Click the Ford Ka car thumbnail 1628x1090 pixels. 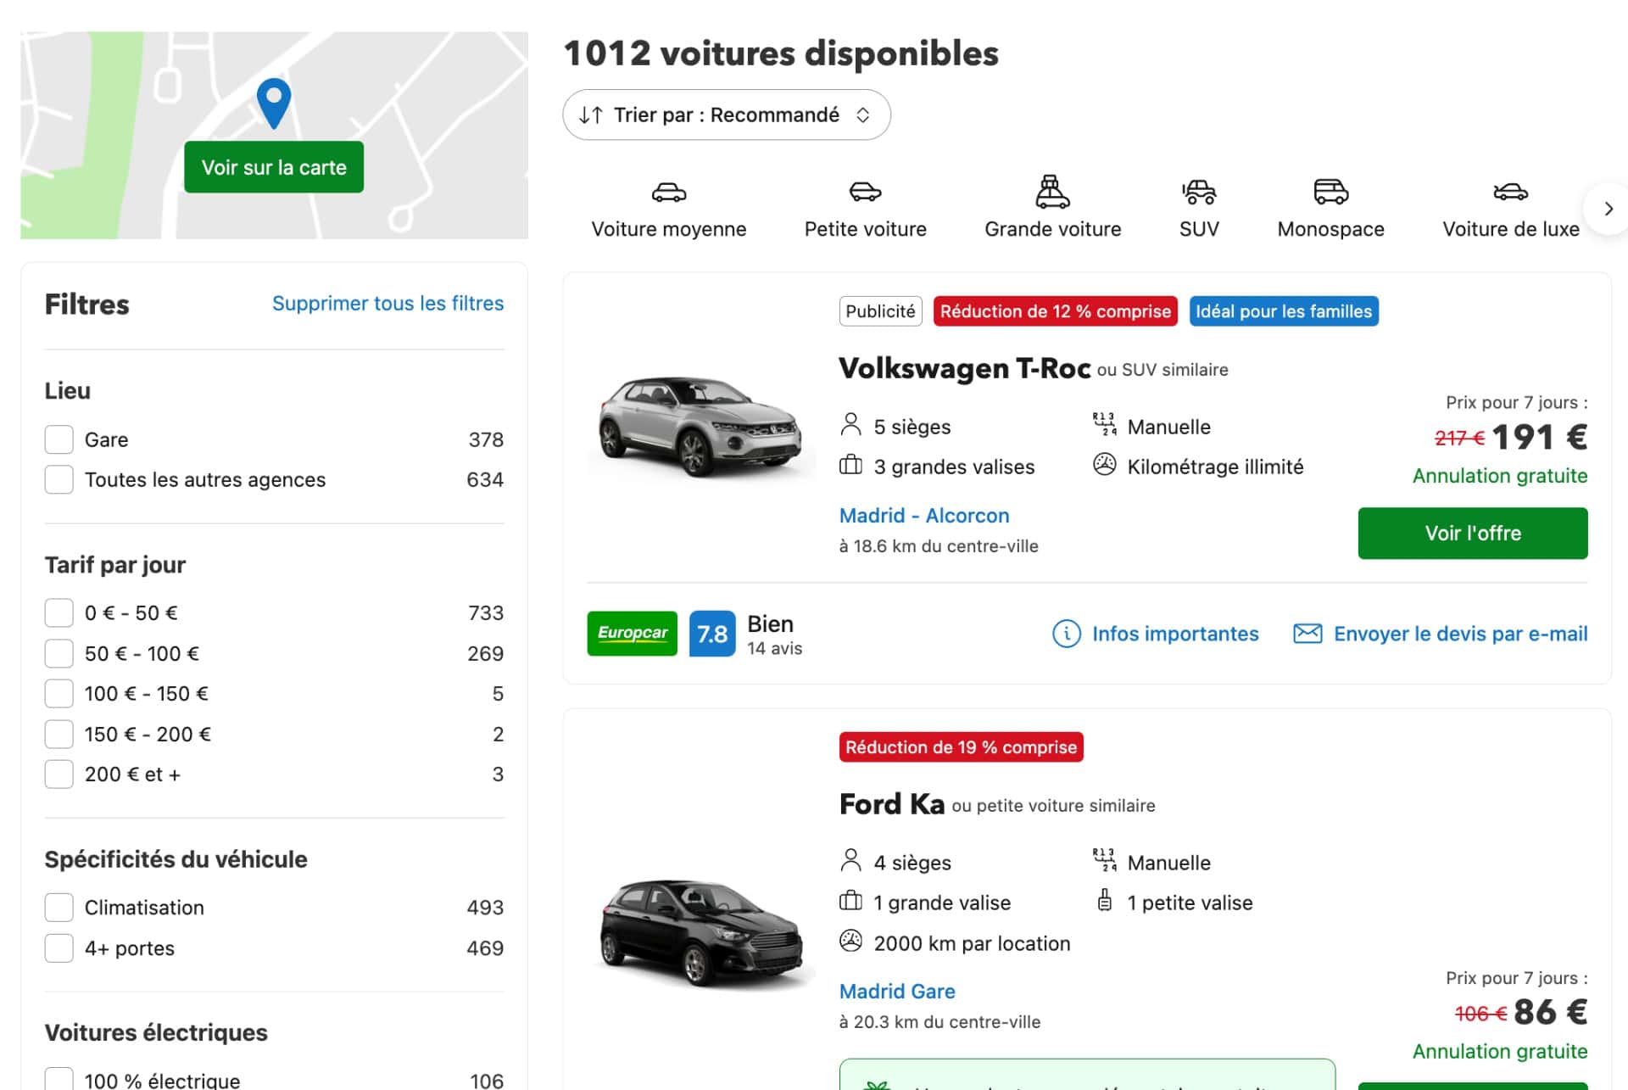[700, 933]
